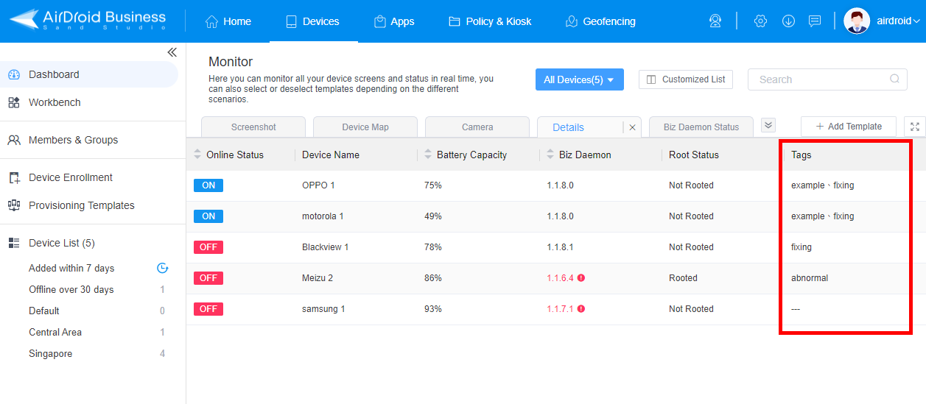Click the Add Template button
Screen dimensions: 926x404
click(849, 127)
